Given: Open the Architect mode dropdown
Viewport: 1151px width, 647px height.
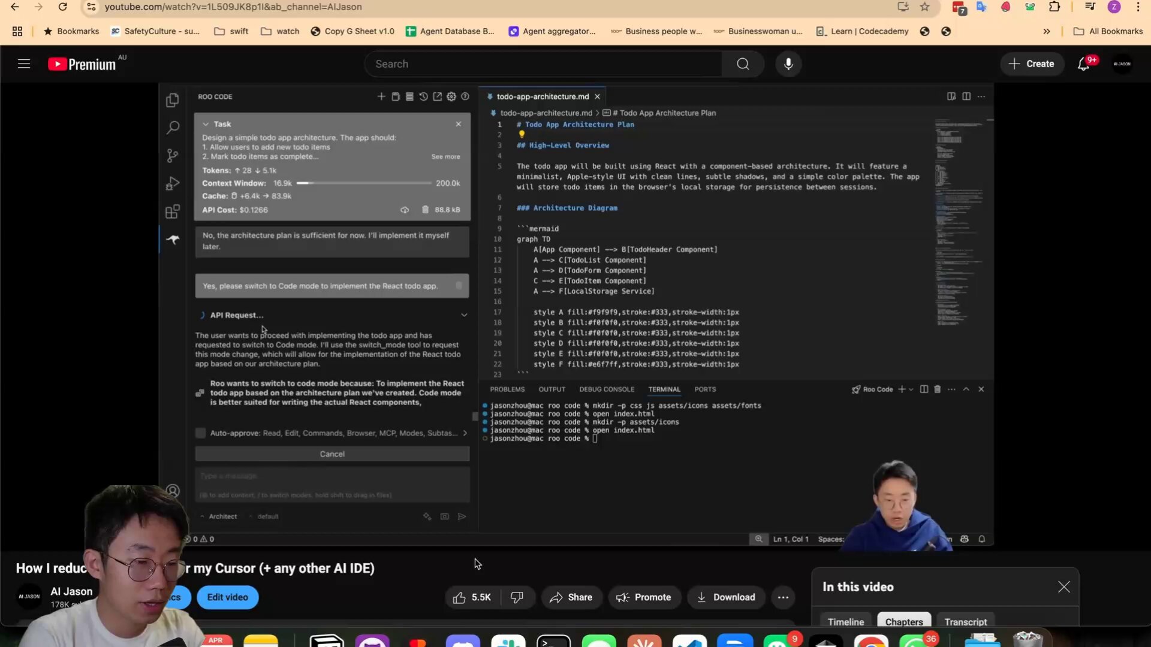Looking at the screenshot, I should [219, 516].
